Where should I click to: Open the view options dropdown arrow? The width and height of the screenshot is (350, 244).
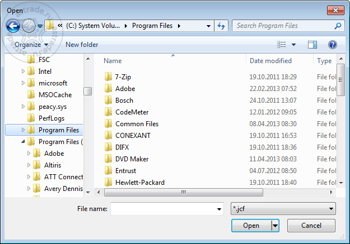pos(294,45)
